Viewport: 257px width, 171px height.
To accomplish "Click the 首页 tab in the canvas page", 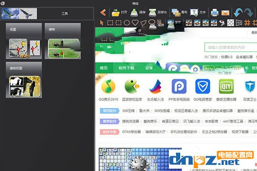I will click(104, 68).
